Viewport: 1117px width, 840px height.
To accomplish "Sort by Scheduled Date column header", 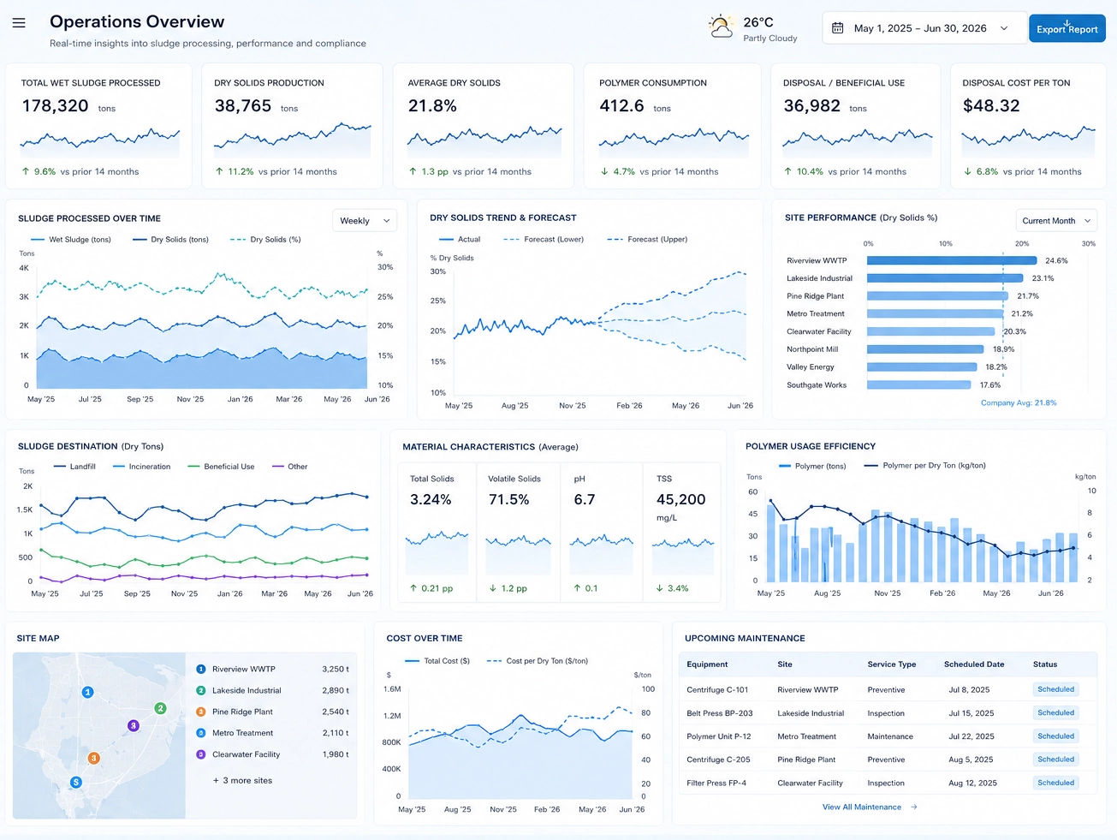I will (x=974, y=664).
